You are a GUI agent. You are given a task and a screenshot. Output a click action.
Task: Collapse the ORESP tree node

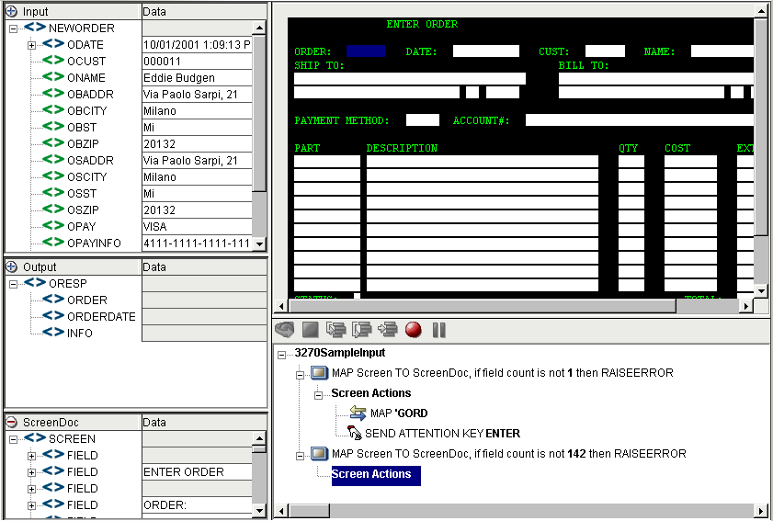coord(13,284)
